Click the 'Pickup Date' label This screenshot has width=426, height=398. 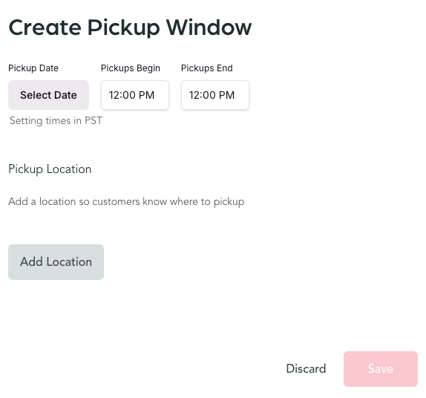click(33, 68)
